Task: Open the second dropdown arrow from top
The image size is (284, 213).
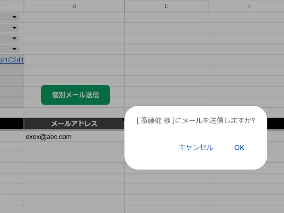Action: click(x=14, y=28)
